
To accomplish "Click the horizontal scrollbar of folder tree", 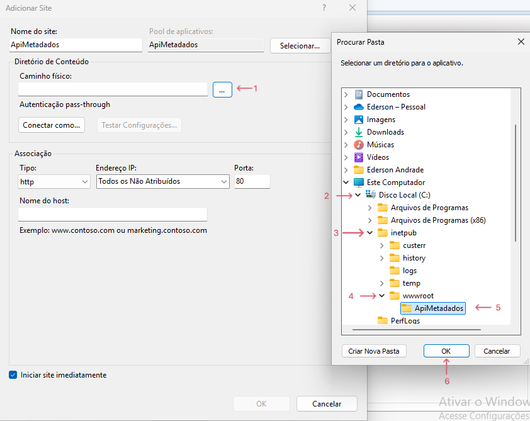I will click(417, 329).
